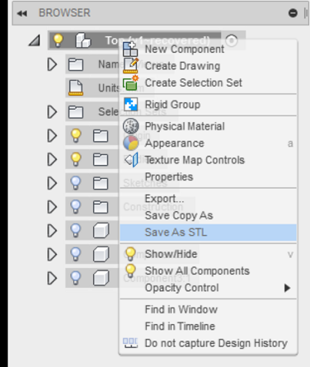Click the Physical Material sphere icon
Viewport: 310px width, 367px height.
pos(130,126)
